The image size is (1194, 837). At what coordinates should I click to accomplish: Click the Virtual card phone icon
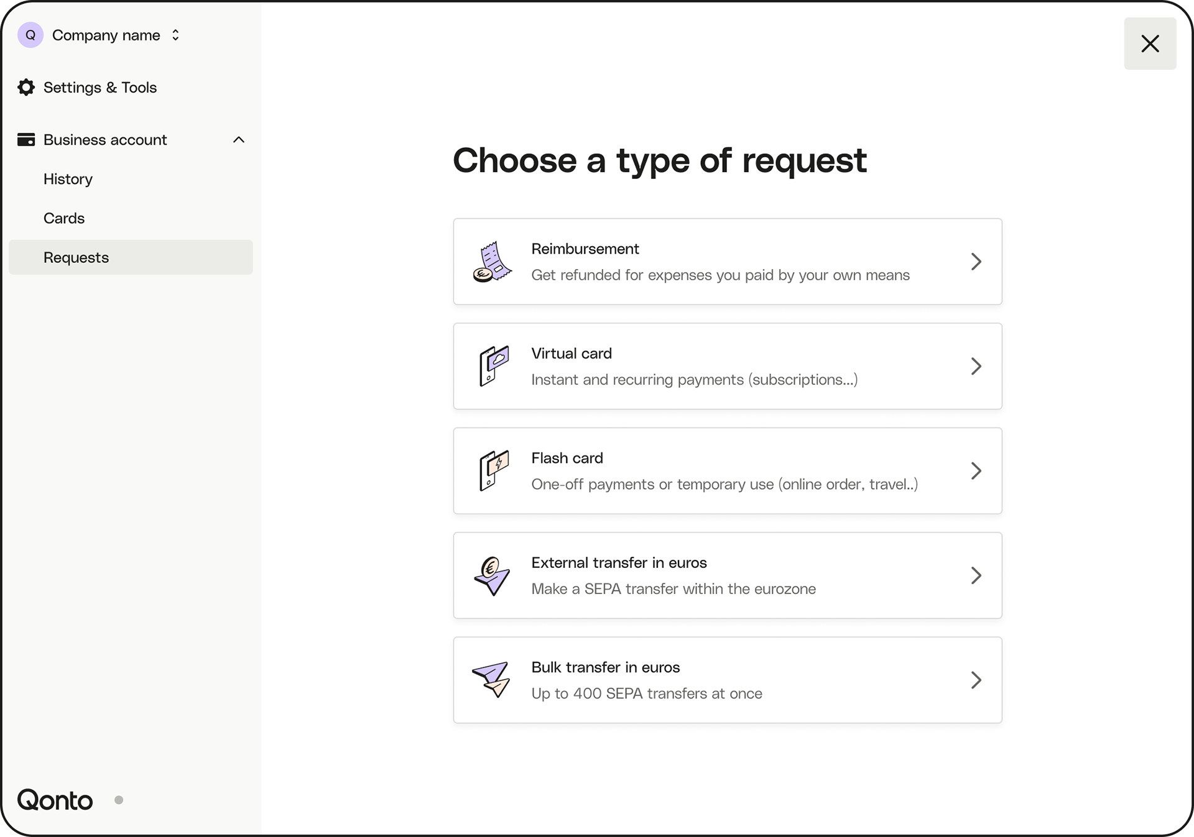(x=494, y=366)
